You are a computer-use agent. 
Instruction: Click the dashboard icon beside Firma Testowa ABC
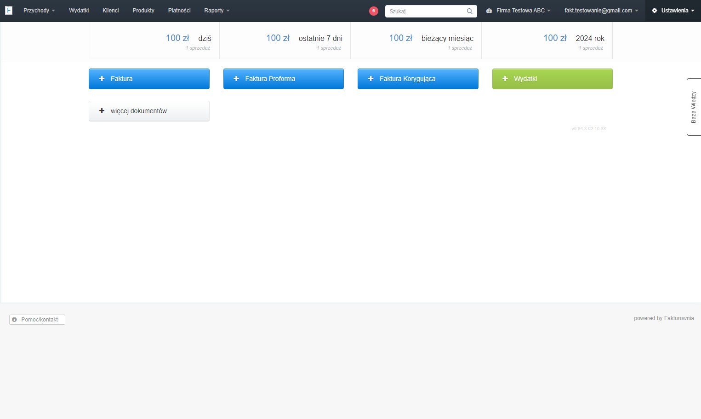(x=489, y=11)
